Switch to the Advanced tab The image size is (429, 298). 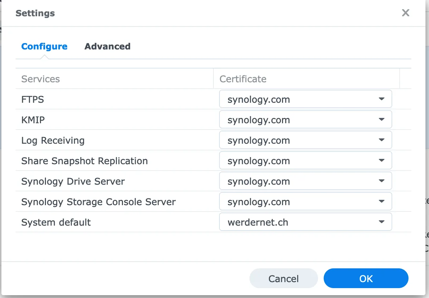pyautogui.click(x=107, y=46)
